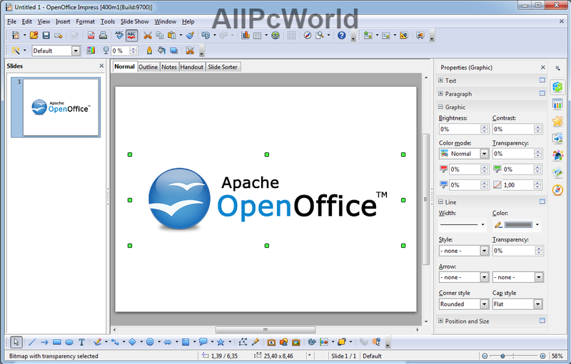
Task: Collapse the Graphic properties section
Action: (x=440, y=107)
